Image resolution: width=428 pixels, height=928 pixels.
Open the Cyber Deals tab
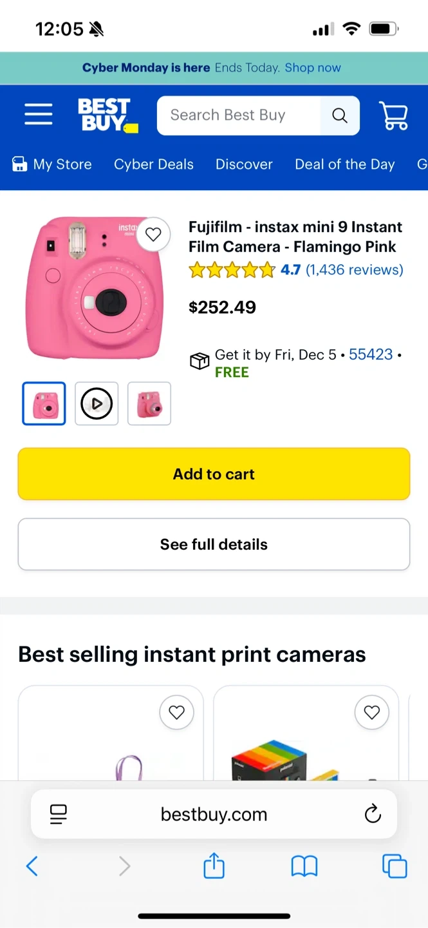(x=154, y=164)
